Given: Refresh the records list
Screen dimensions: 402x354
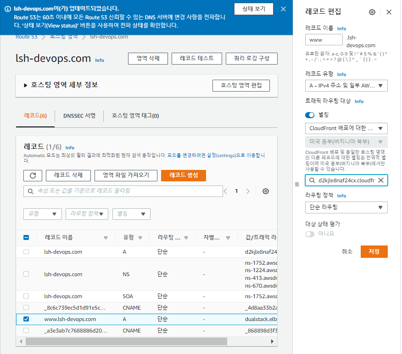Looking at the screenshot, I should (33, 175).
